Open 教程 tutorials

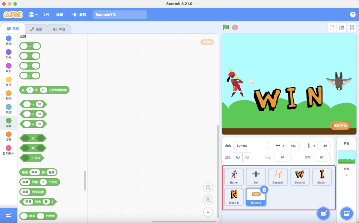pyautogui.click(x=79, y=15)
